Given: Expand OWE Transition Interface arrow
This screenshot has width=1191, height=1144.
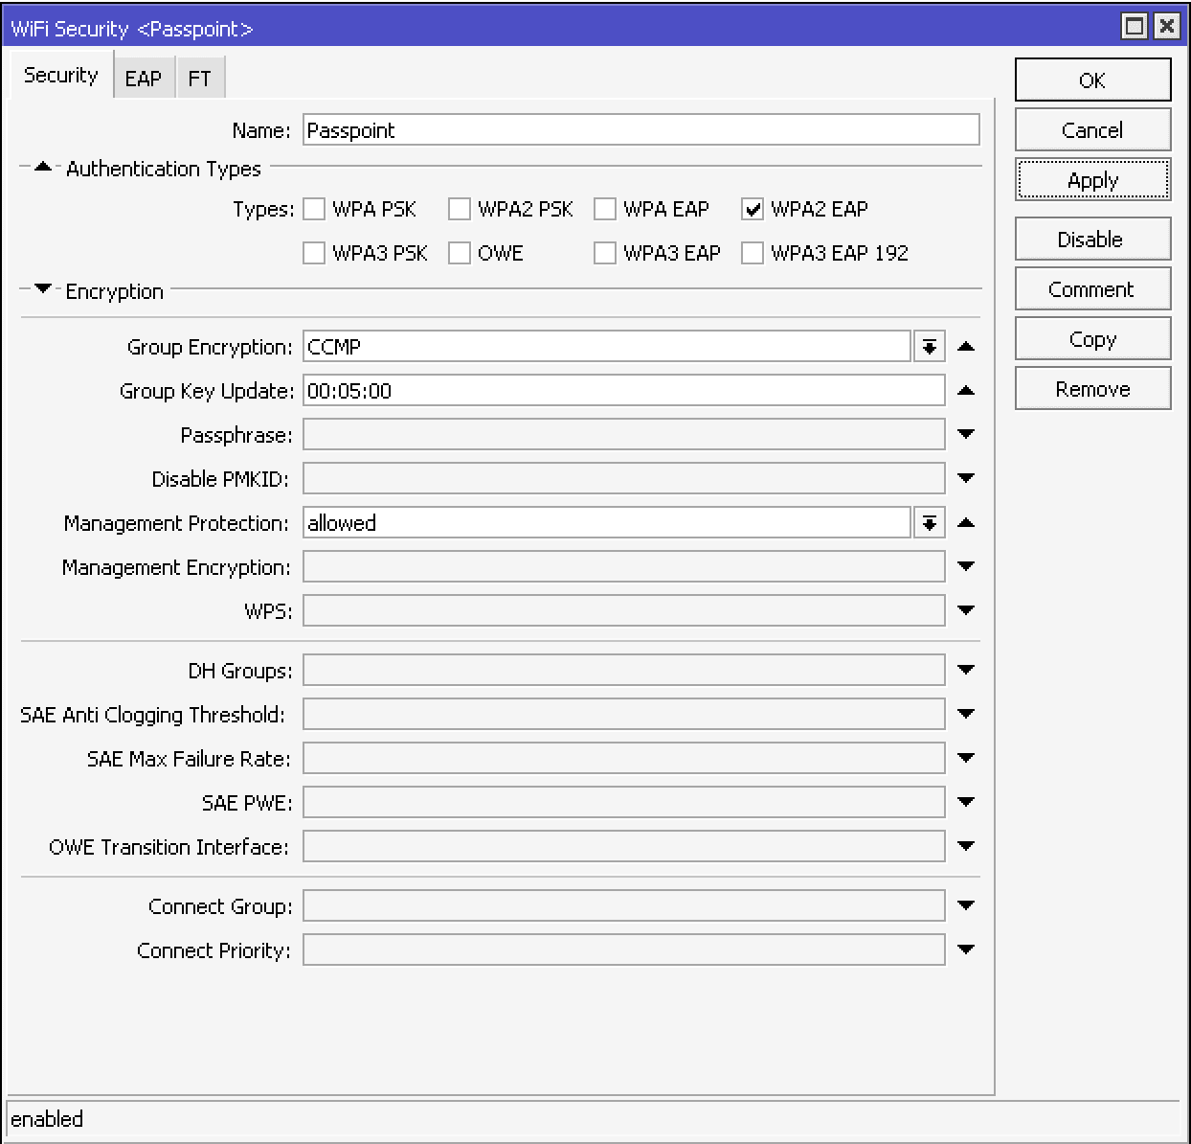Looking at the screenshot, I should [966, 847].
